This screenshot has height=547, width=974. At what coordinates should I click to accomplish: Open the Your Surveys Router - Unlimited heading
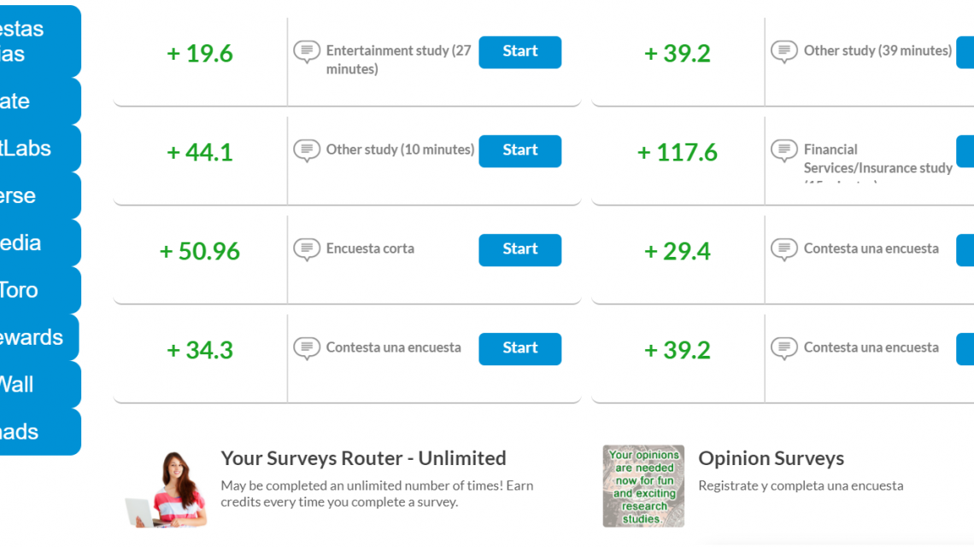363,458
